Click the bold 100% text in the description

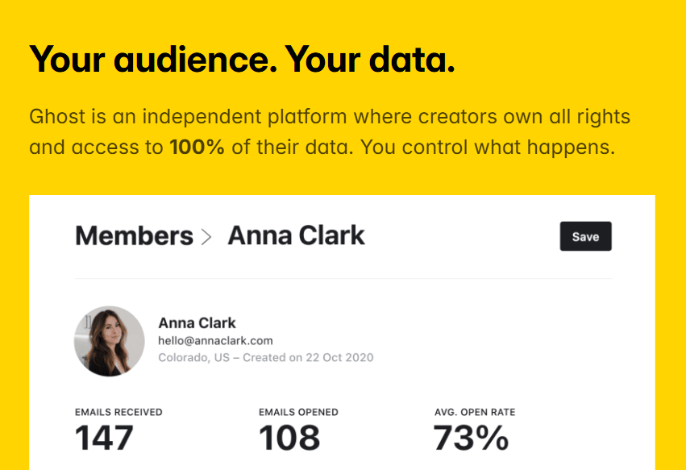click(197, 147)
